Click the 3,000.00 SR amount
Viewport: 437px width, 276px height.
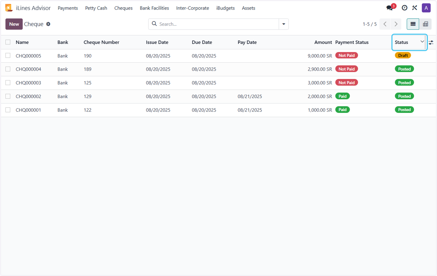(x=320, y=83)
